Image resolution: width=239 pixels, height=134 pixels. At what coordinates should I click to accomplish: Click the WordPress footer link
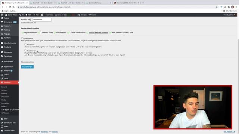click(44, 132)
